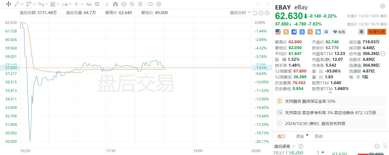Select the move/crosshair cursor tool
Screen dimensions: 389x155
coord(8,4)
